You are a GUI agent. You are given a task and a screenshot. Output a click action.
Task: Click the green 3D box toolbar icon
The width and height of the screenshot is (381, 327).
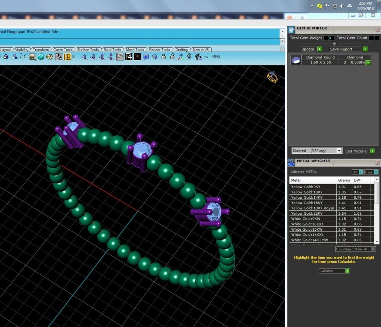(x=41, y=57)
